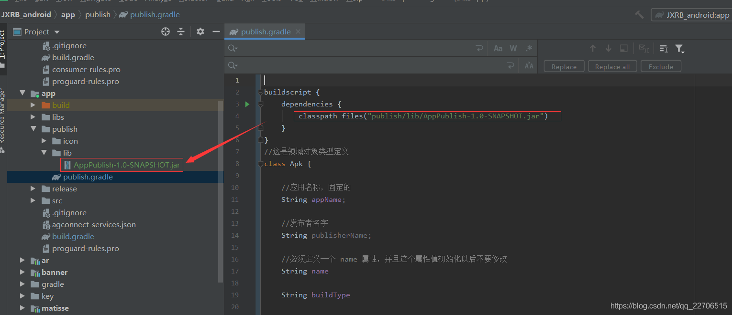Open the Resource Manager side tab
The width and height of the screenshot is (732, 315).
click(3, 119)
